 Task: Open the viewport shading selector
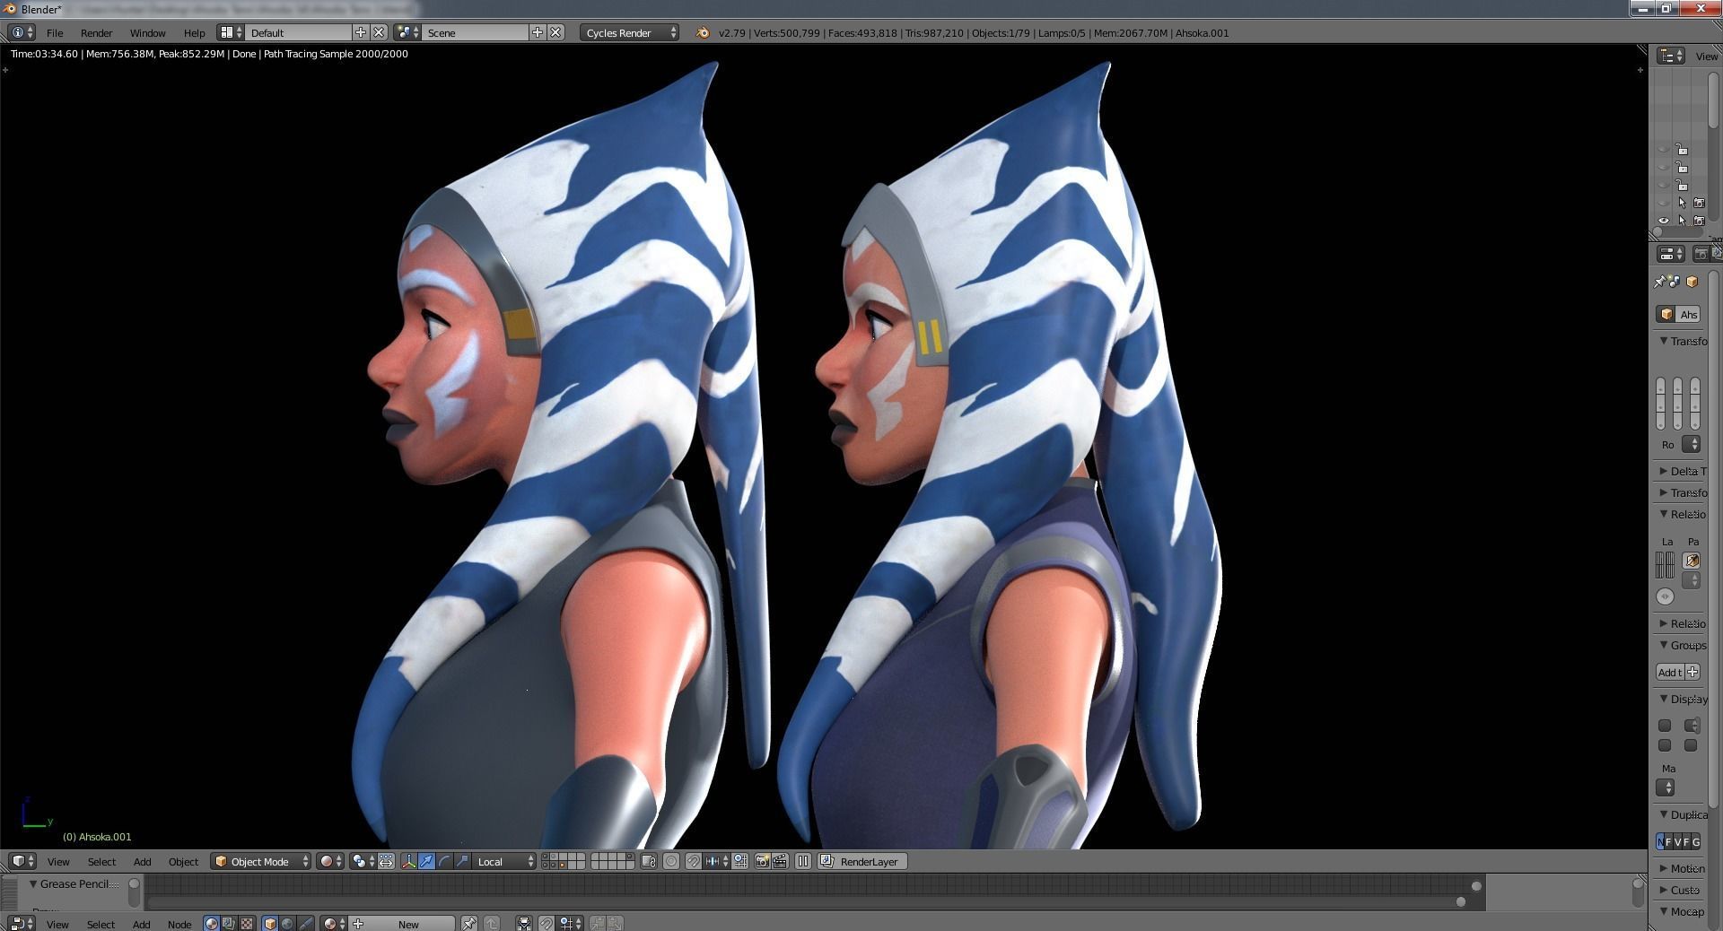coord(330,862)
